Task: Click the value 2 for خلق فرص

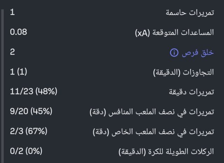Action: click(13, 52)
